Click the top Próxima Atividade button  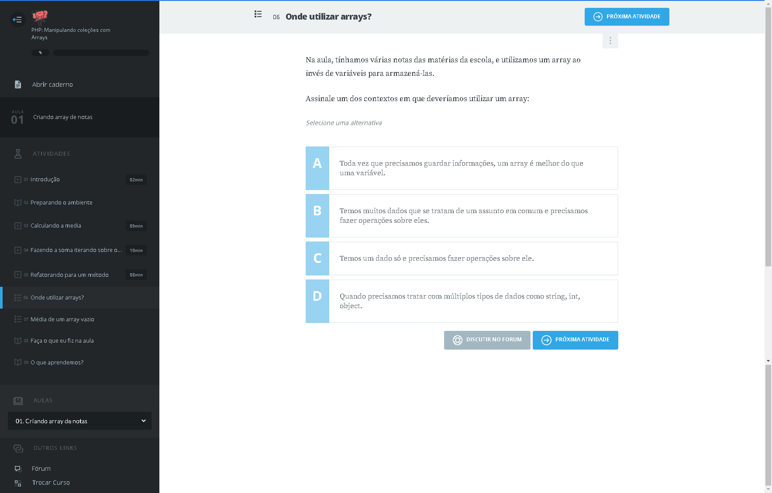tap(627, 17)
